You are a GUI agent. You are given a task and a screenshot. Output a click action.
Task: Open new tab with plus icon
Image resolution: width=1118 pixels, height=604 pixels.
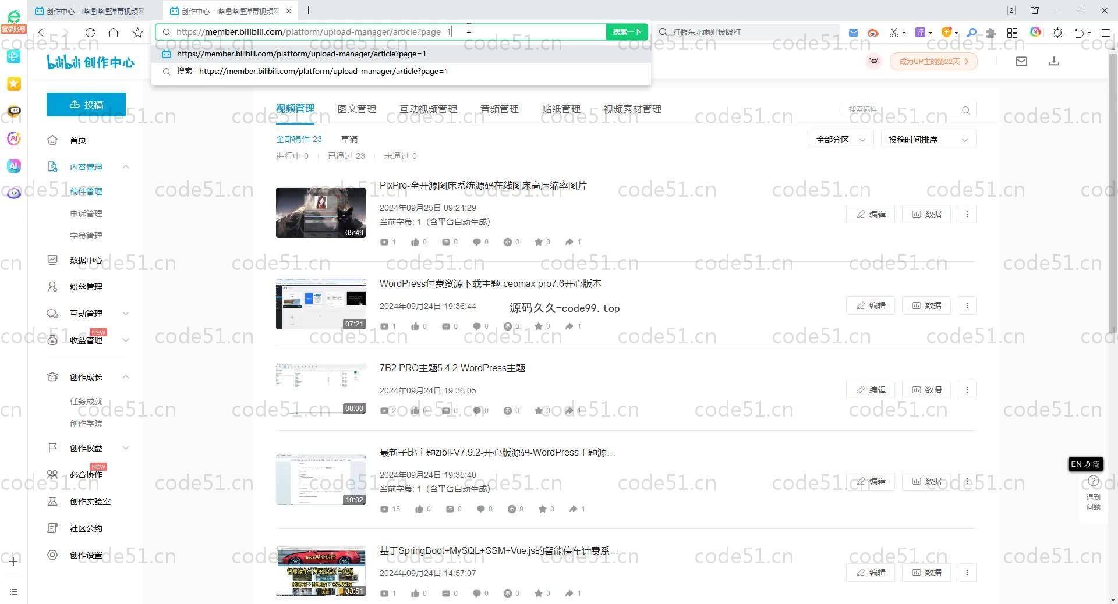(x=309, y=10)
